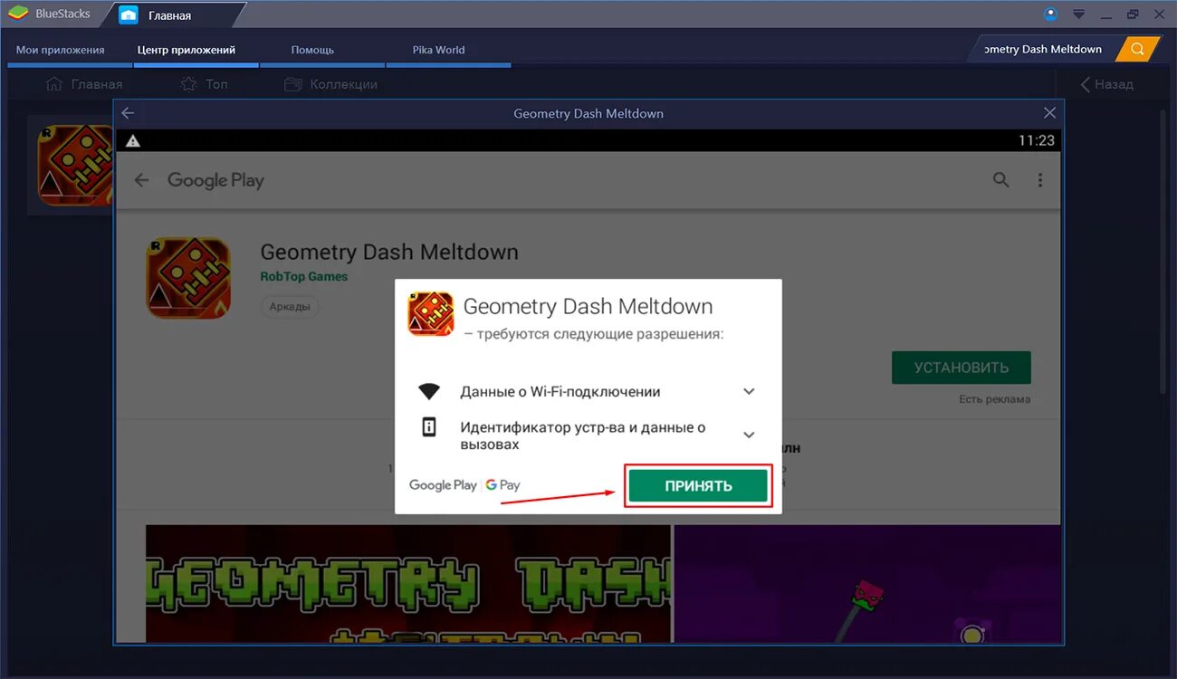The height and width of the screenshot is (679, 1177).
Task: Open the Помощь tab
Action: 313,50
